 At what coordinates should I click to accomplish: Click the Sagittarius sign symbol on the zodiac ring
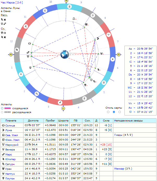(60, 102)
